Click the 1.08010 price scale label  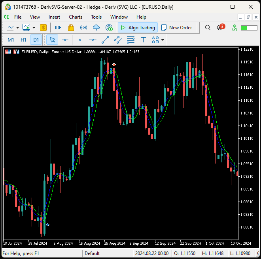click(x=247, y=227)
